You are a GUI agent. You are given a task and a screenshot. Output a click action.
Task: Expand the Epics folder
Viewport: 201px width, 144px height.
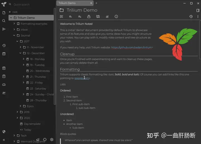click(20, 106)
